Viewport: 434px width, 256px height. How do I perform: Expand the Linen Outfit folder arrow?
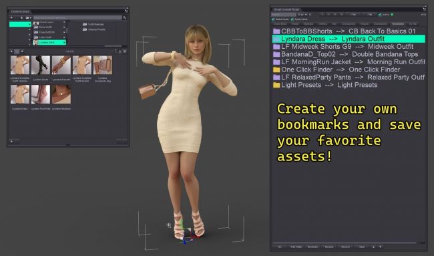[x=64, y=37]
